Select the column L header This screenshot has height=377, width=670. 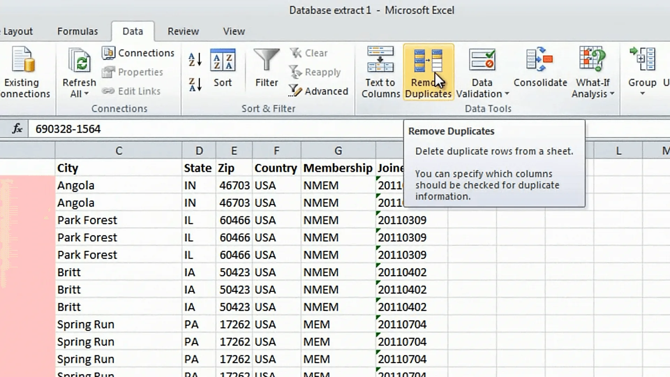click(618, 151)
